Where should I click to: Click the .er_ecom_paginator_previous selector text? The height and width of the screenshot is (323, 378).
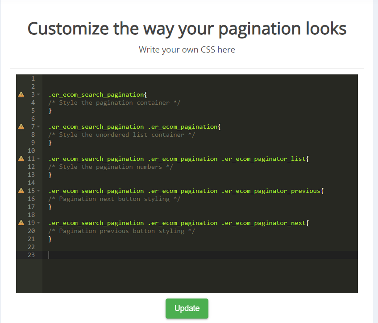coord(271,191)
